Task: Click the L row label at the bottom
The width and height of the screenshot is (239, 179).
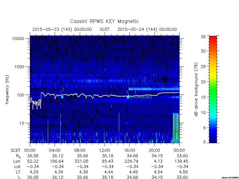Action: 19,177
